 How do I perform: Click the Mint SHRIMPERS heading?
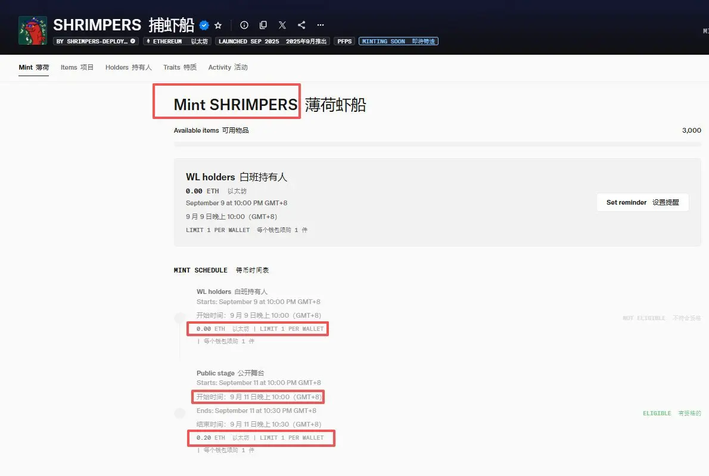[x=235, y=105]
